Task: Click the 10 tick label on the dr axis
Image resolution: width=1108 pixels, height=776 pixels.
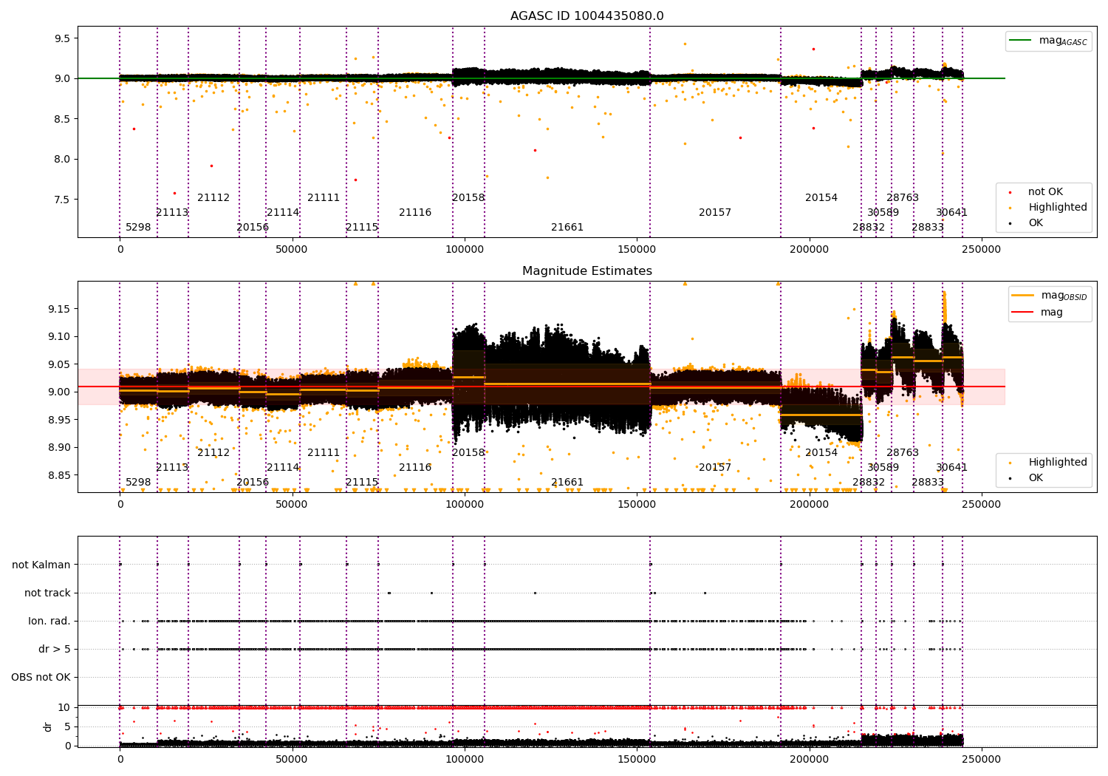Action: (64, 708)
